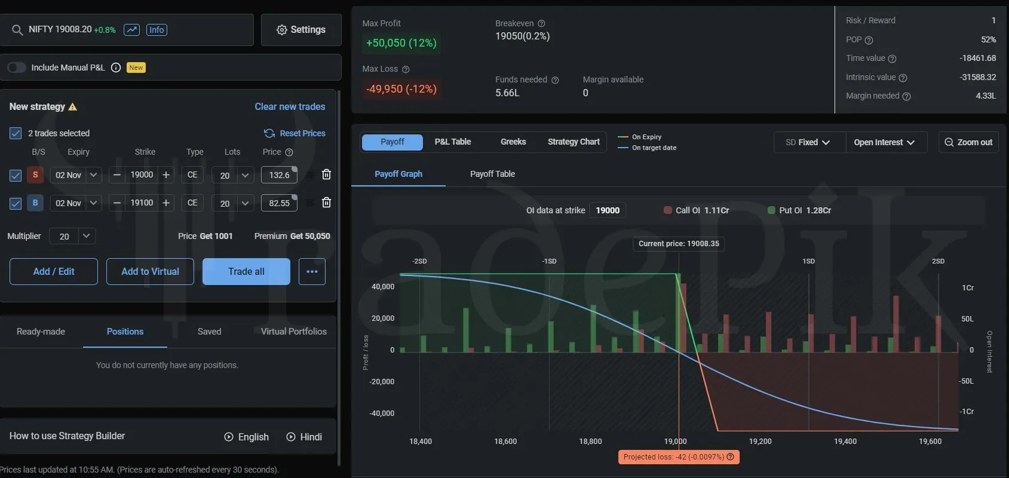Open the Greeks tab
The width and height of the screenshot is (1009, 478).
(x=513, y=142)
